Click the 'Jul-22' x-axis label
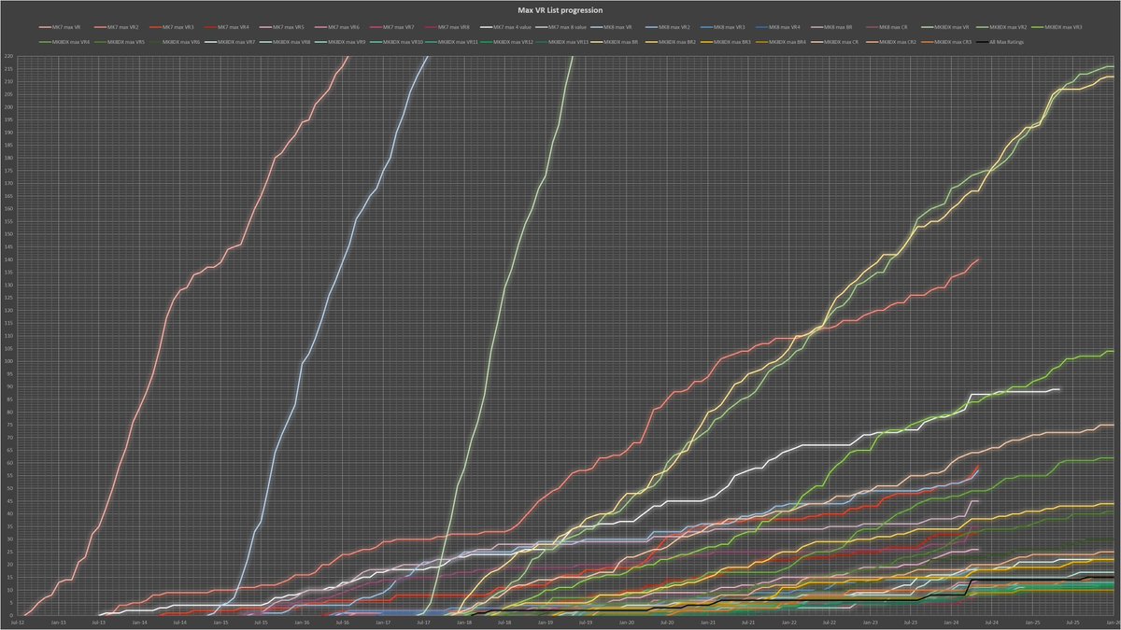Image resolution: width=1121 pixels, height=630 pixels. (x=830, y=622)
